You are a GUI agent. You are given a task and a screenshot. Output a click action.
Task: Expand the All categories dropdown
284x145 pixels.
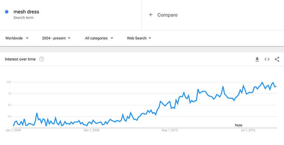pos(99,38)
